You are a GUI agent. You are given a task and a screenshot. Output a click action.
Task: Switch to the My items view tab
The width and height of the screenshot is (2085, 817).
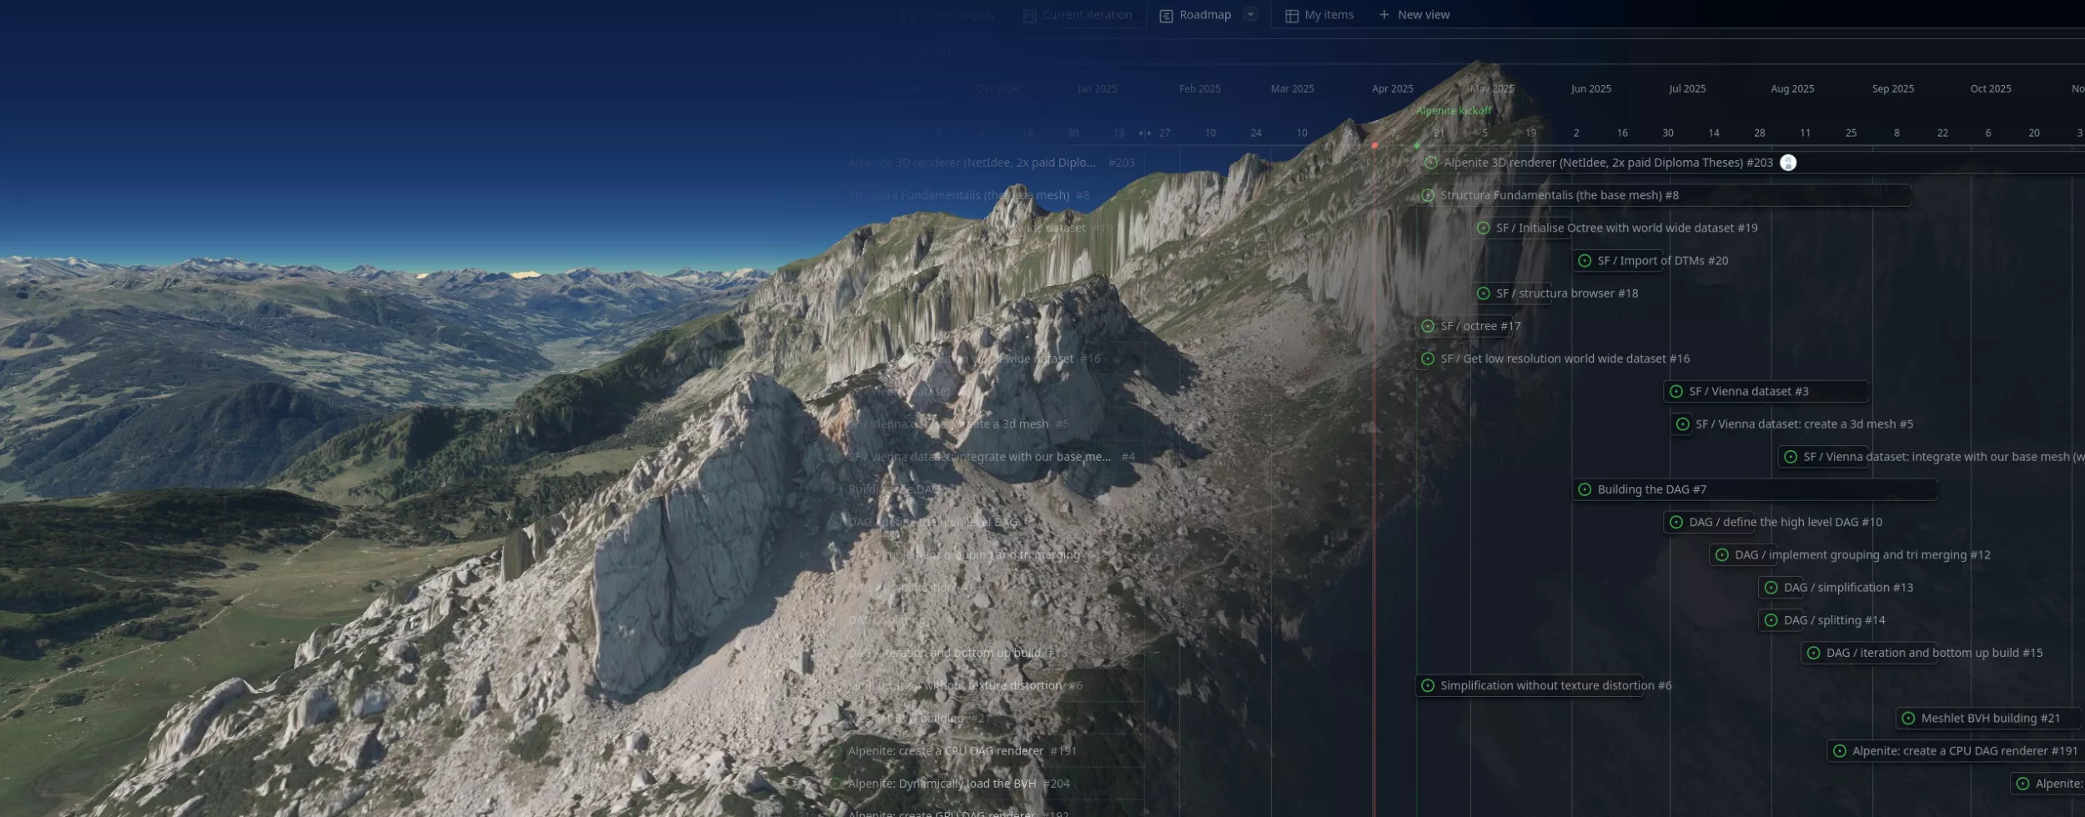coord(1328,15)
